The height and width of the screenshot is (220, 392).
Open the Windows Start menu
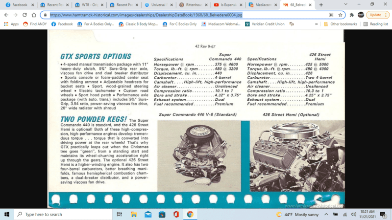(7, 214)
